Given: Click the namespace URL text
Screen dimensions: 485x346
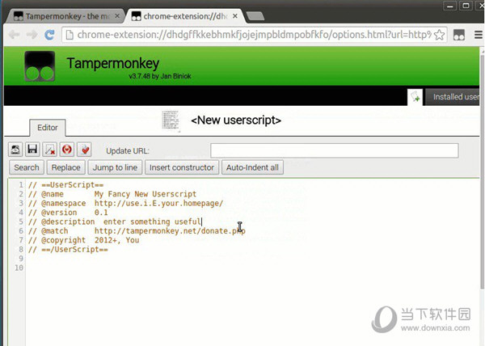Looking at the screenshot, I should click(x=158, y=204).
